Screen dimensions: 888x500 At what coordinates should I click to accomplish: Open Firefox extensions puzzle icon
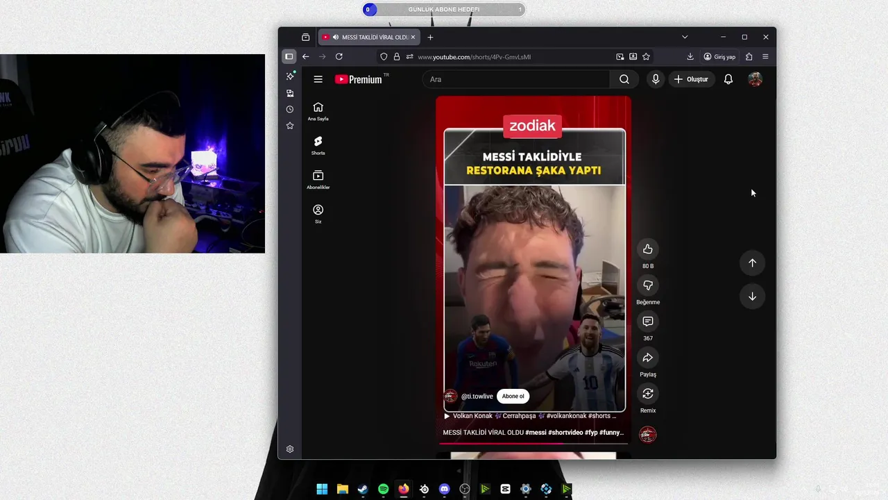pos(749,56)
